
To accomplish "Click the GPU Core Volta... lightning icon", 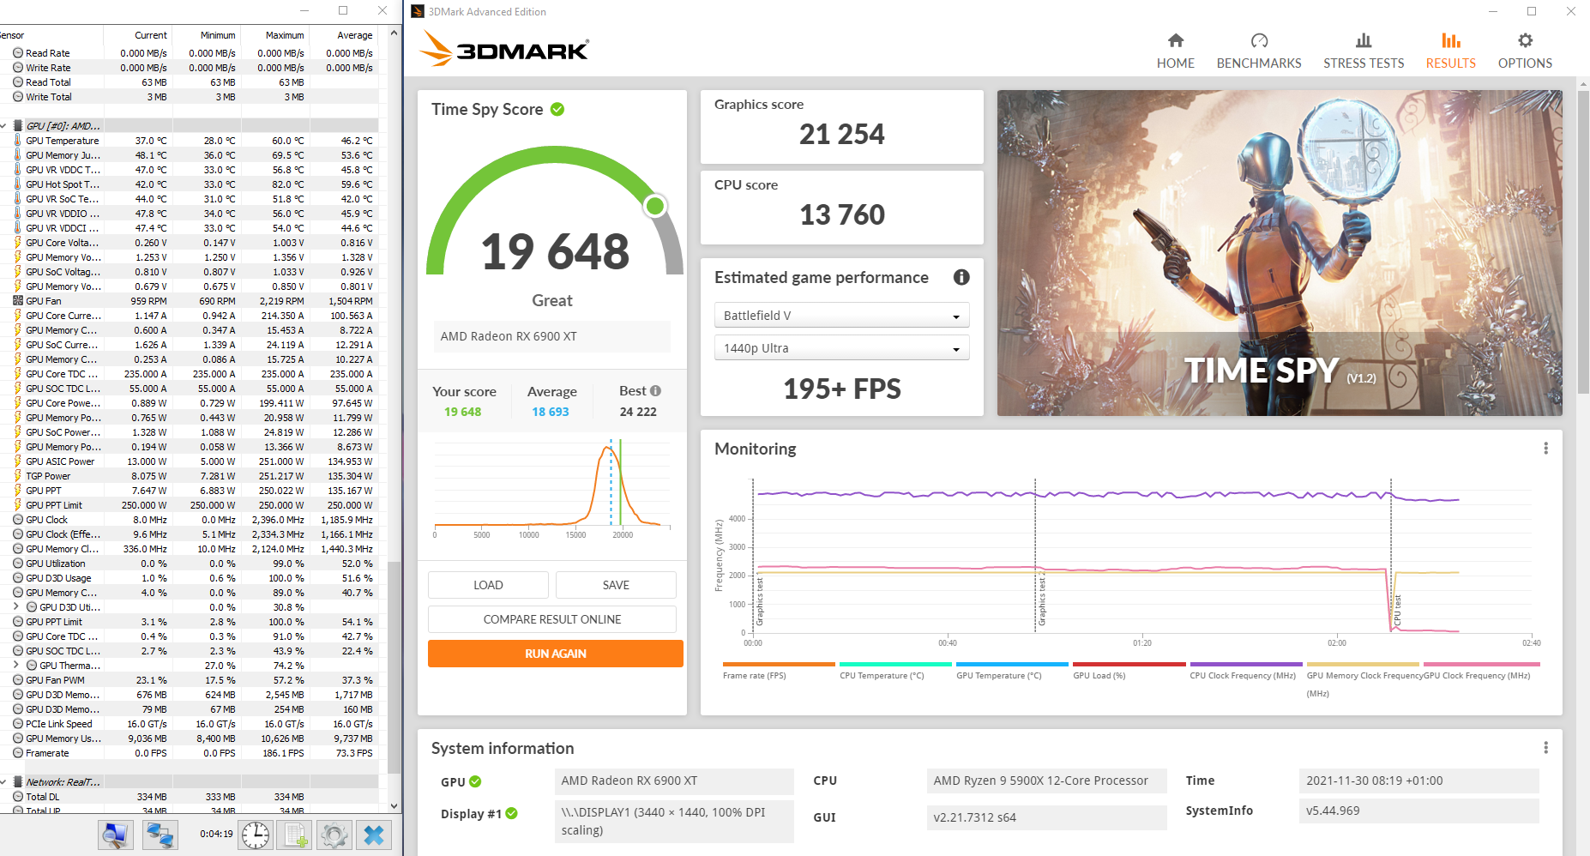I will pos(18,243).
